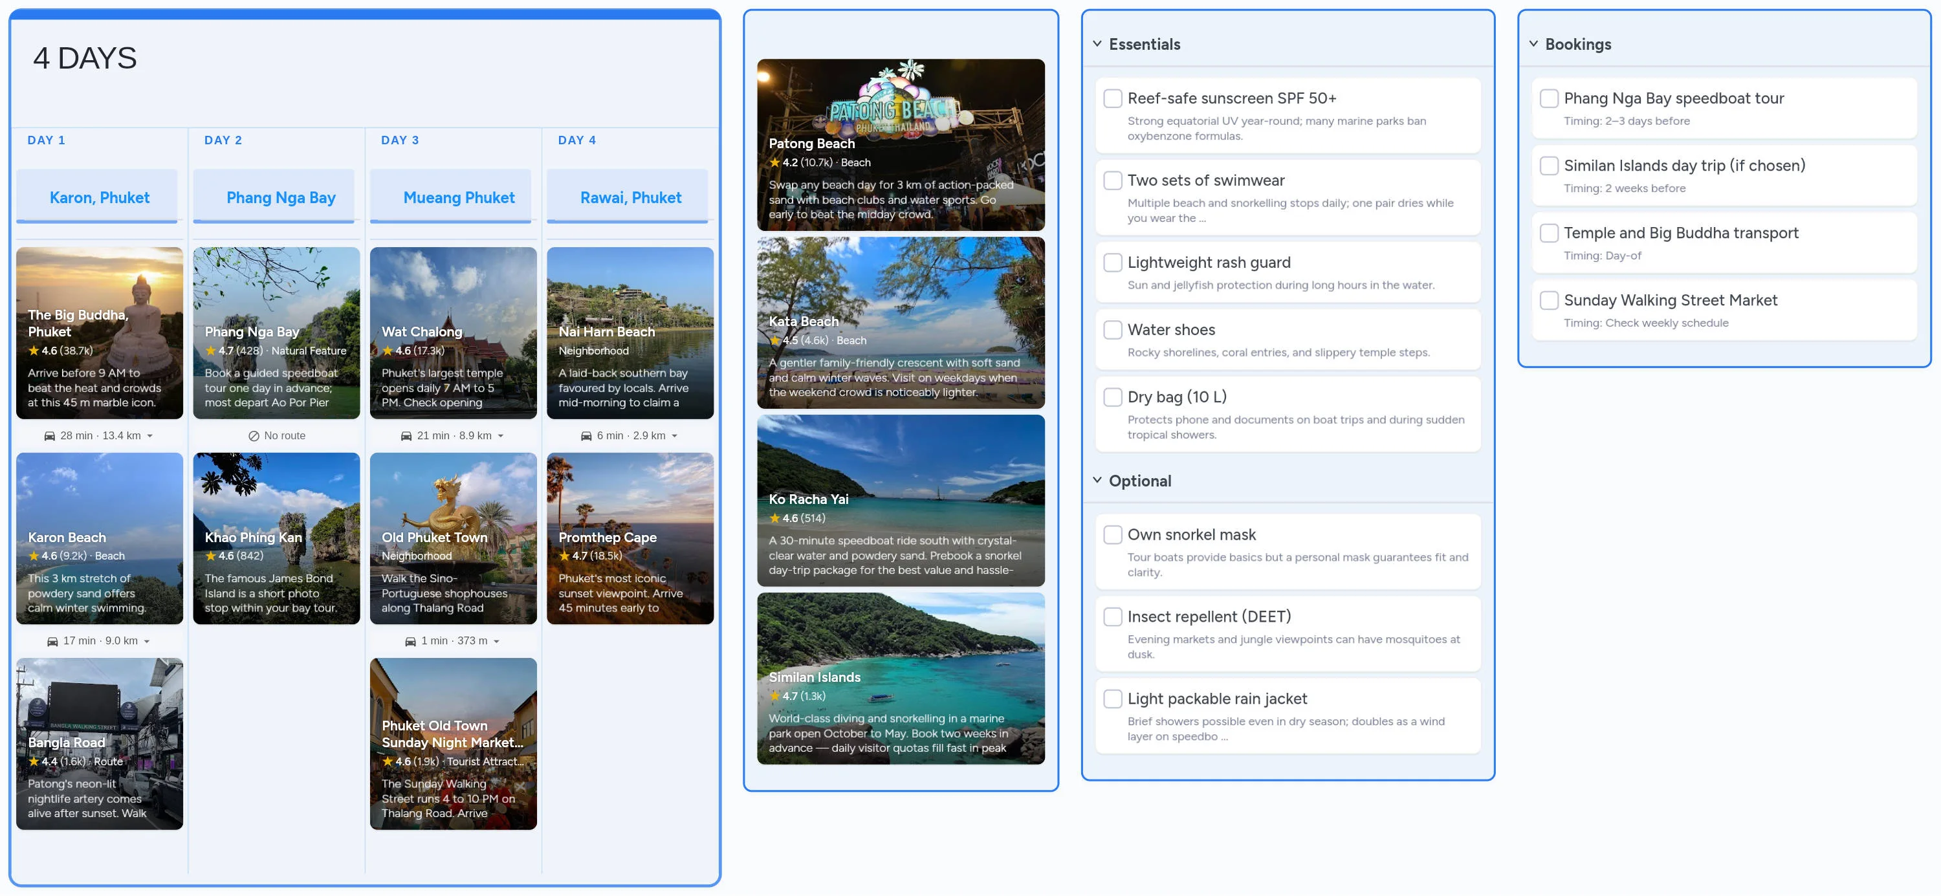Tick the Lightweight rash guard box
This screenshot has height=896, width=1941.
pos(1112,263)
